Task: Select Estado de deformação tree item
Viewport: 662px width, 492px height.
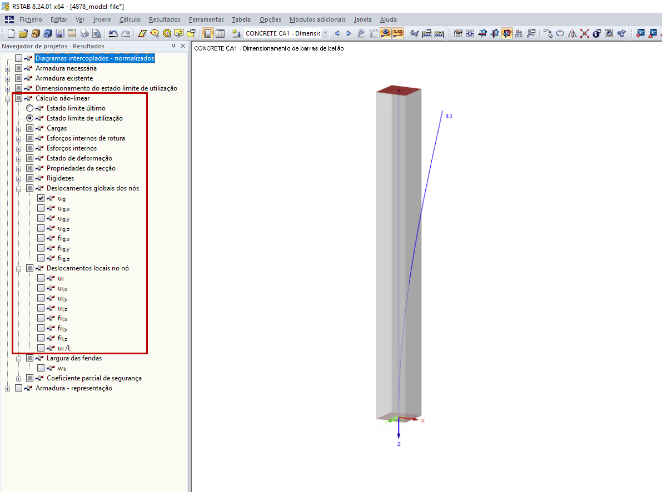Action: [x=79, y=158]
